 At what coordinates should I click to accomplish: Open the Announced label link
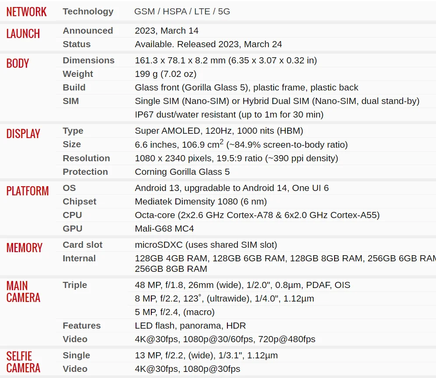[87, 31]
